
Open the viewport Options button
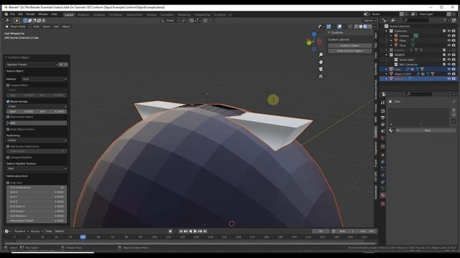tap(369, 21)
